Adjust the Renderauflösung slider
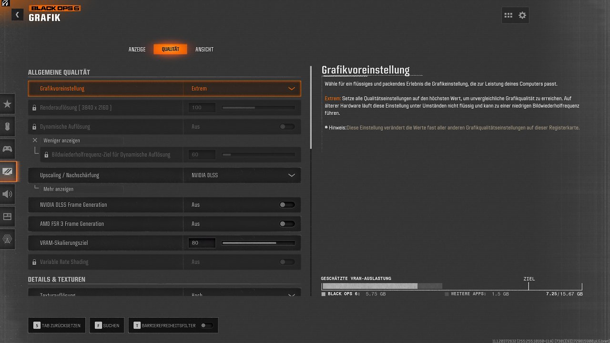Screen dimensions: 610x343 click(x=258, y=108)
